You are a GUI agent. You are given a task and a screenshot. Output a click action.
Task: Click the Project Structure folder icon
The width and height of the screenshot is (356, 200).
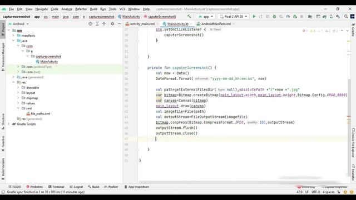click(310, 17)
